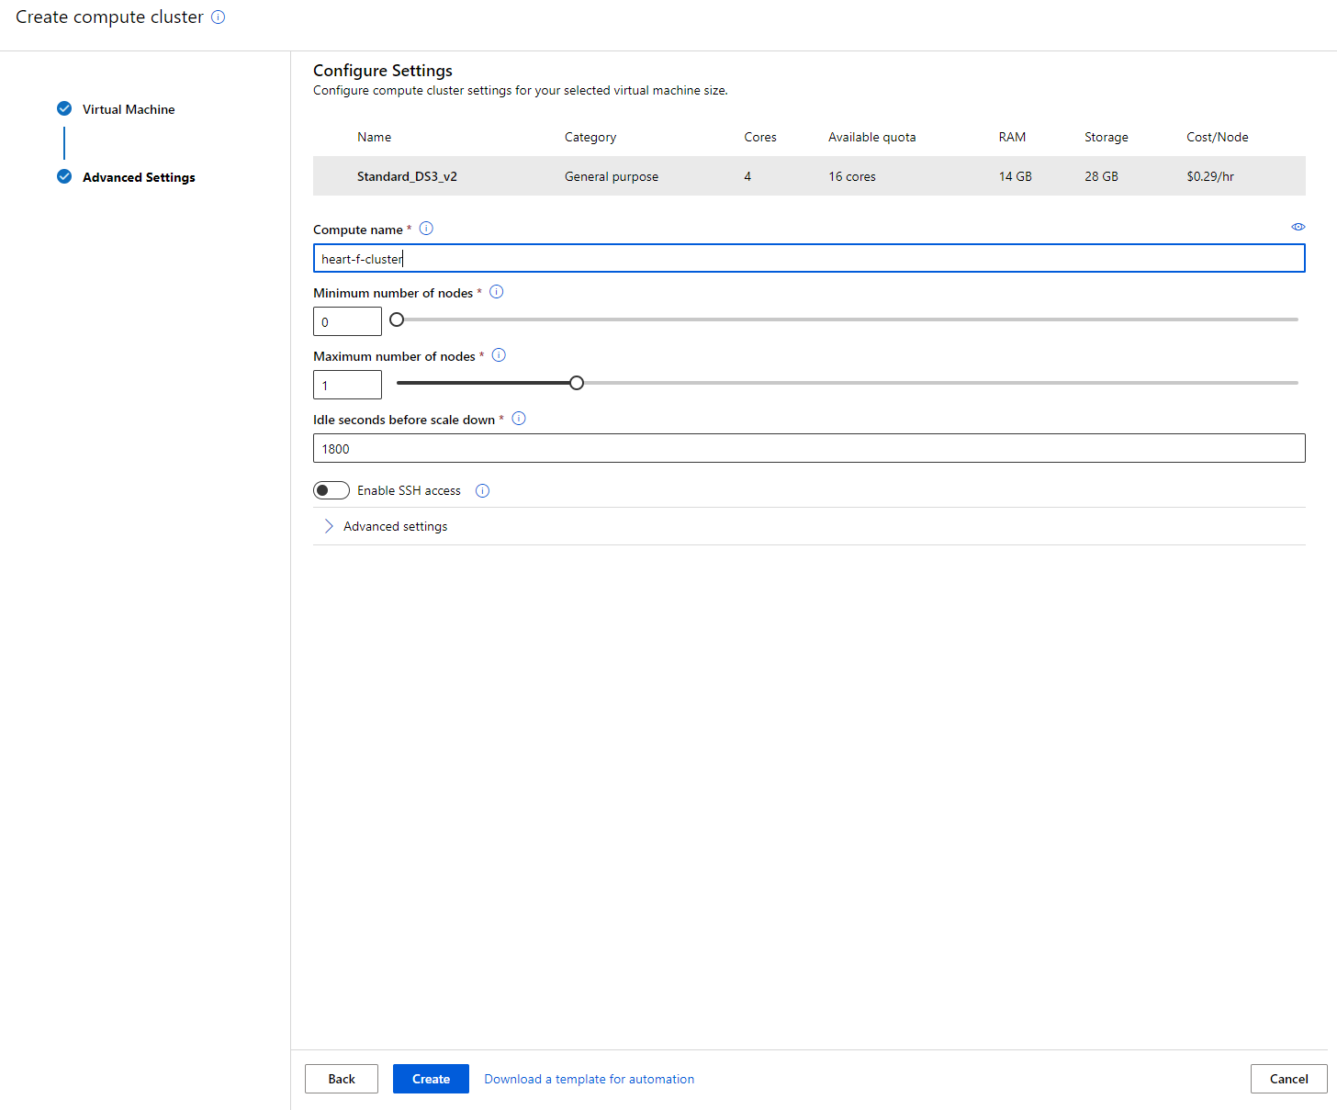
Task: Click the eye icon above compute name field
Action: 1298,227
